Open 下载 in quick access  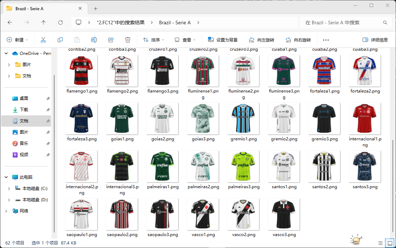pos(24,109)
